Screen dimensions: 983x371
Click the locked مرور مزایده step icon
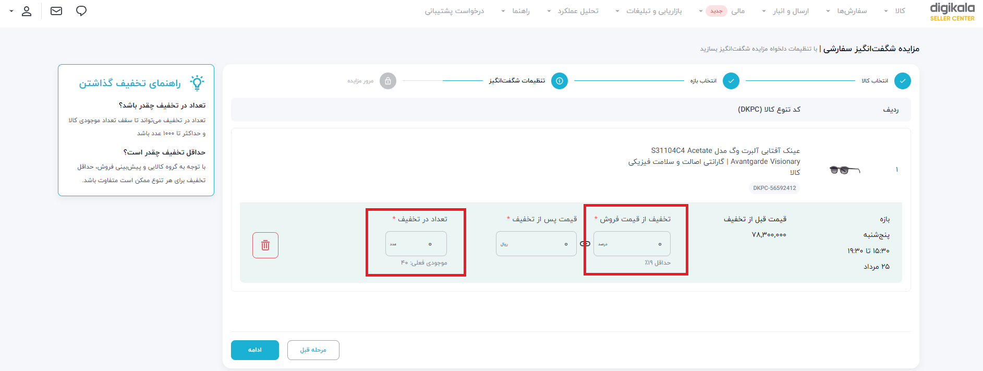point(388,81)
